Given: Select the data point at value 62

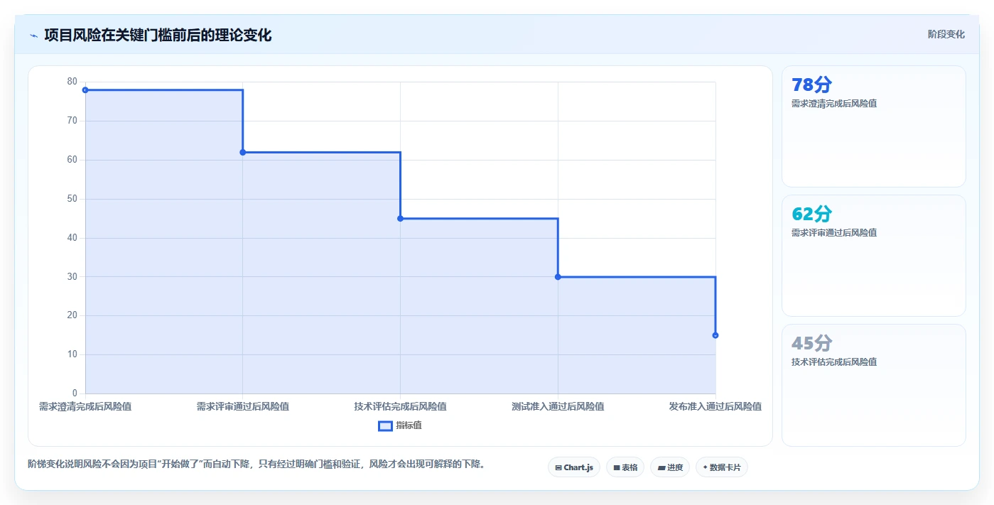Looking at the screenshot, I should point(243,152).
